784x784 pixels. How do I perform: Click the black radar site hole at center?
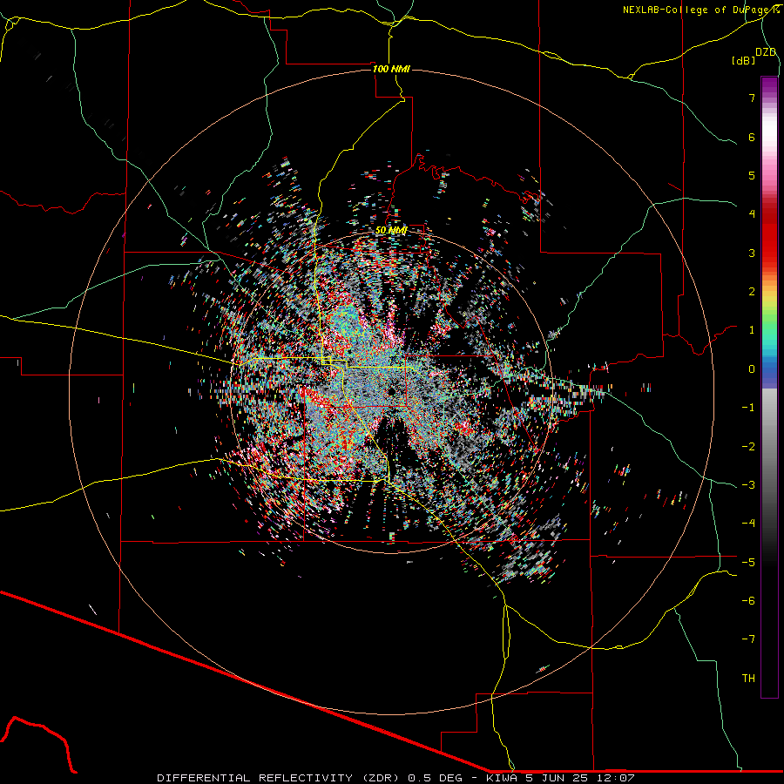pyautogui.click(x=391, y=390)
